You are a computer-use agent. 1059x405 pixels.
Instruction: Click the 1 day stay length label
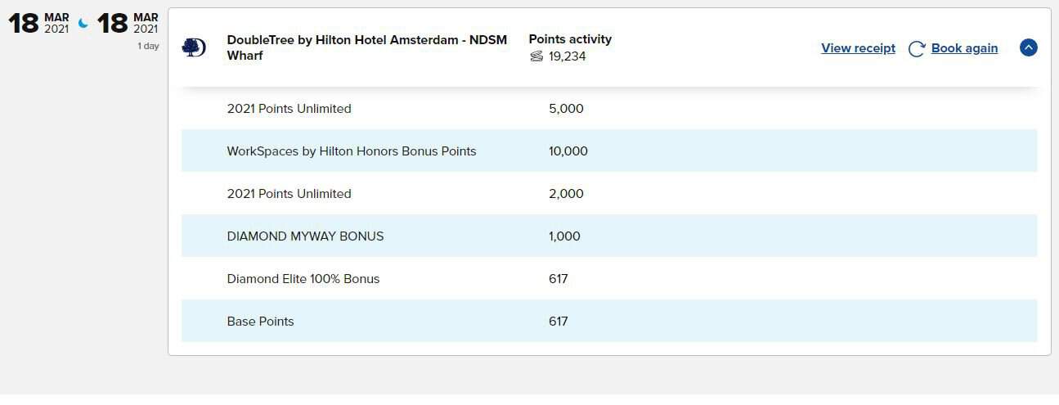click(148, 47)
